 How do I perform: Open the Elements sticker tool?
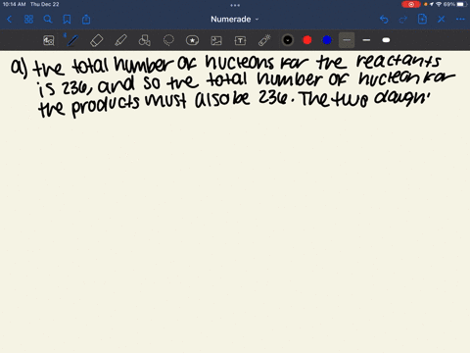click(192, 40)
